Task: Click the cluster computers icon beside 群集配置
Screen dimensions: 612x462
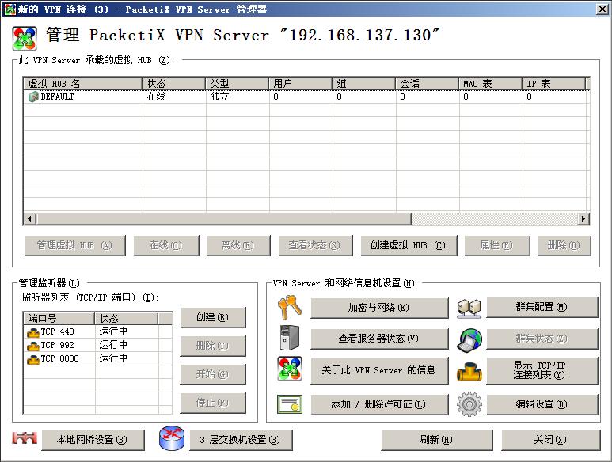Action: (469, 308)
